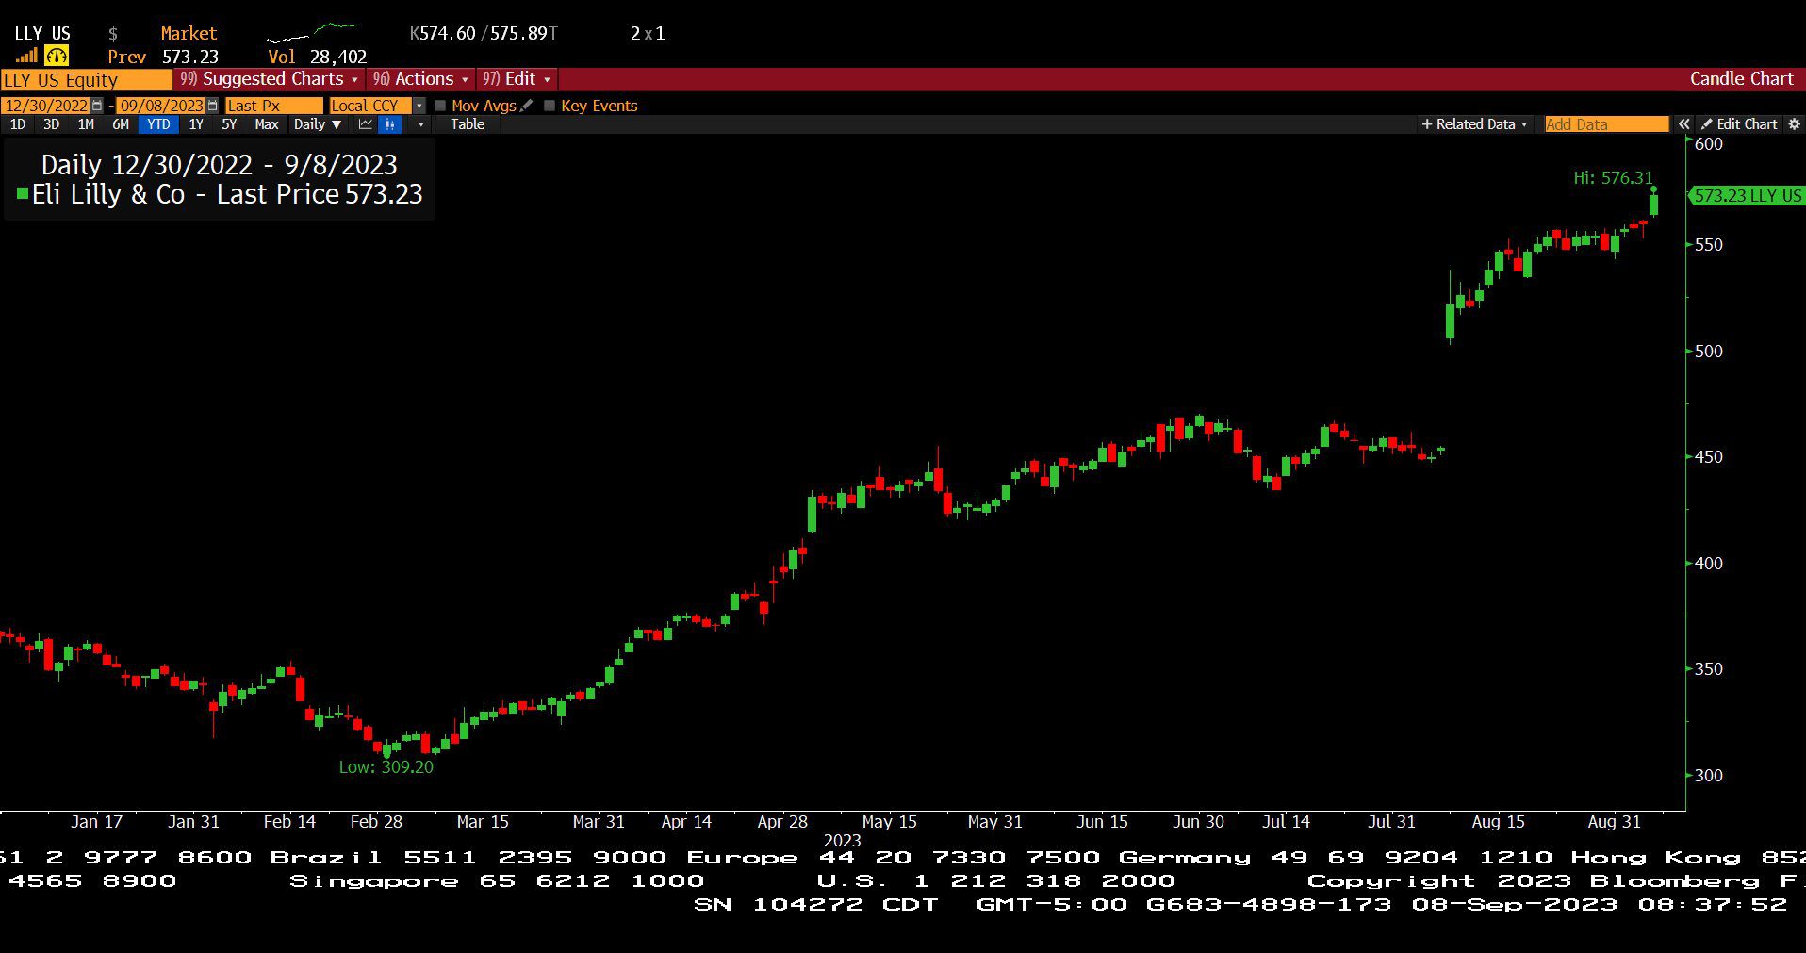Click the Eli Lilly & Co legend line
Screen dimensions: 1806x953
221,194
